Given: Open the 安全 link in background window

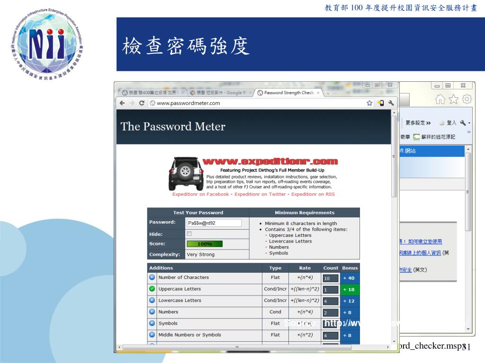Looking at the screenshot, I should click(406, 270).
